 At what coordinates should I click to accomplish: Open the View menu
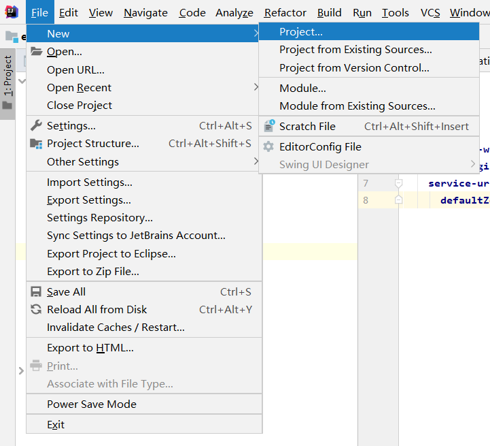[101, 12]
